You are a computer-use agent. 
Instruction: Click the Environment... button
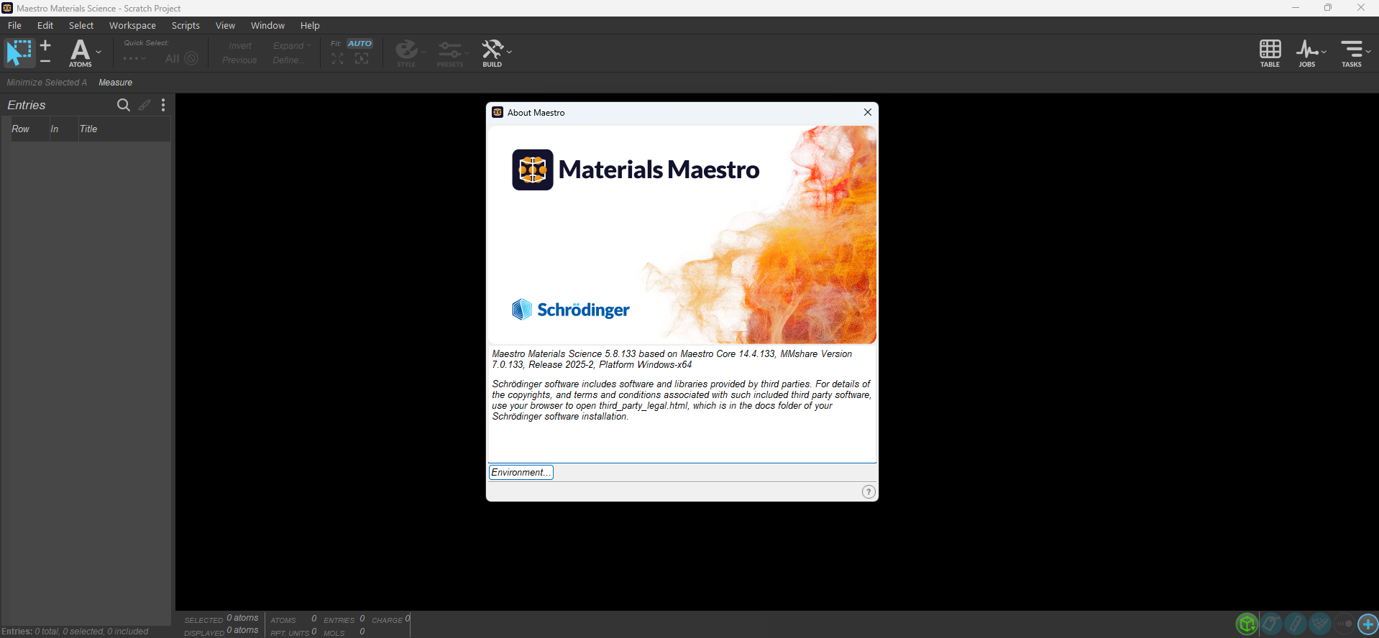(521, 472)
